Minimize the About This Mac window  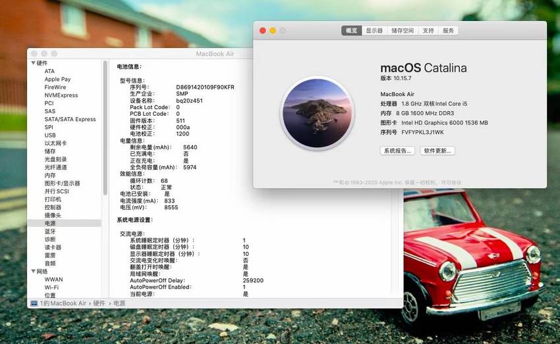pyautogui.click(x=273, y=31)
